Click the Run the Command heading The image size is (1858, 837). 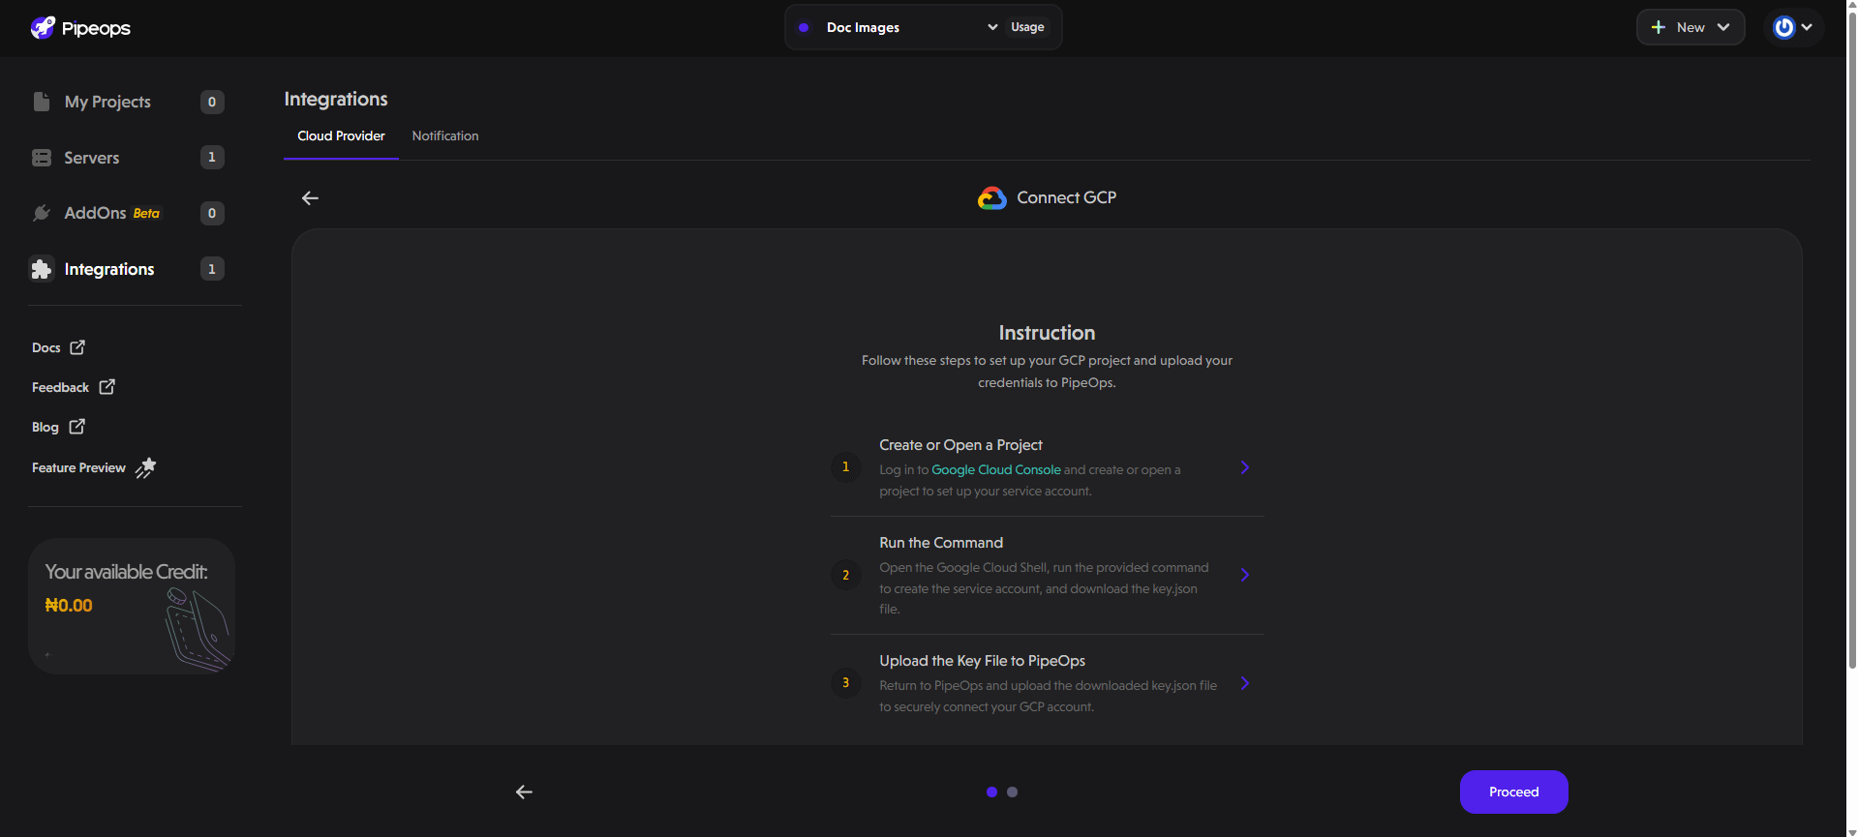pyautogui.click(x=941, y=543)
